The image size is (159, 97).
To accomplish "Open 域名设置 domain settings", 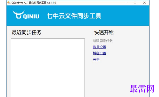I will (x=99, y=53).
